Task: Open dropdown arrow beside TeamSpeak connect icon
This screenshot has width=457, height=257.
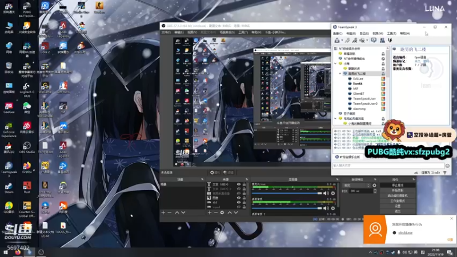Action: pyautogui.click(x=342, y=41)
